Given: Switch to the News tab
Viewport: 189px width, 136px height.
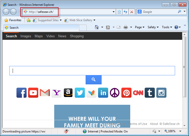Looking at the screenshot, I should [x=62, y=36].
